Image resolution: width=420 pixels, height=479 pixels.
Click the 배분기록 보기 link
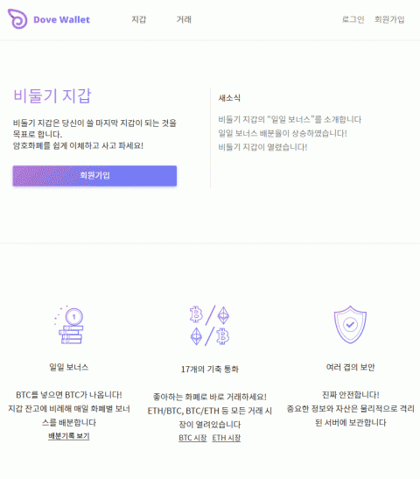coord(69,436)
